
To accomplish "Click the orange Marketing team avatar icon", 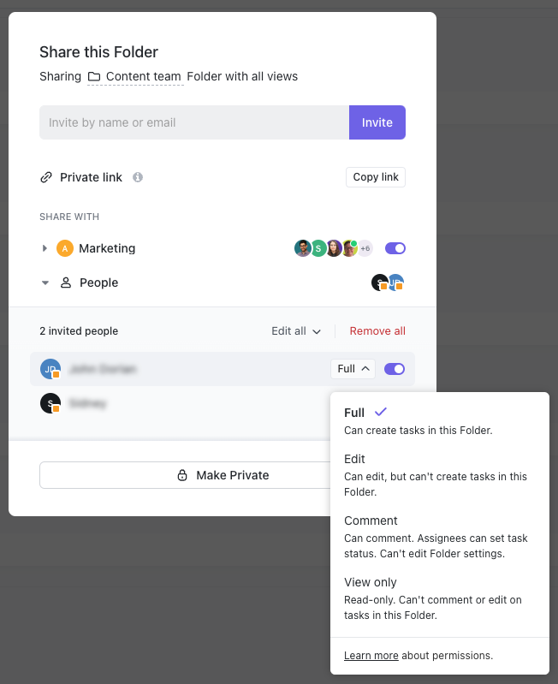I will click(65, 248).
